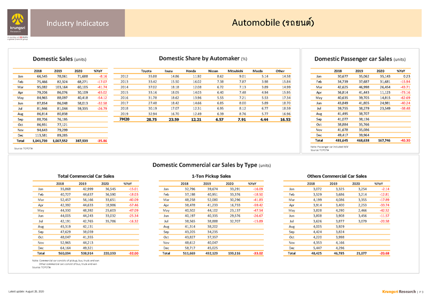Click the Domestic Share by Automaker heading
Screen dimensions: 429x303
pos(203,58)
